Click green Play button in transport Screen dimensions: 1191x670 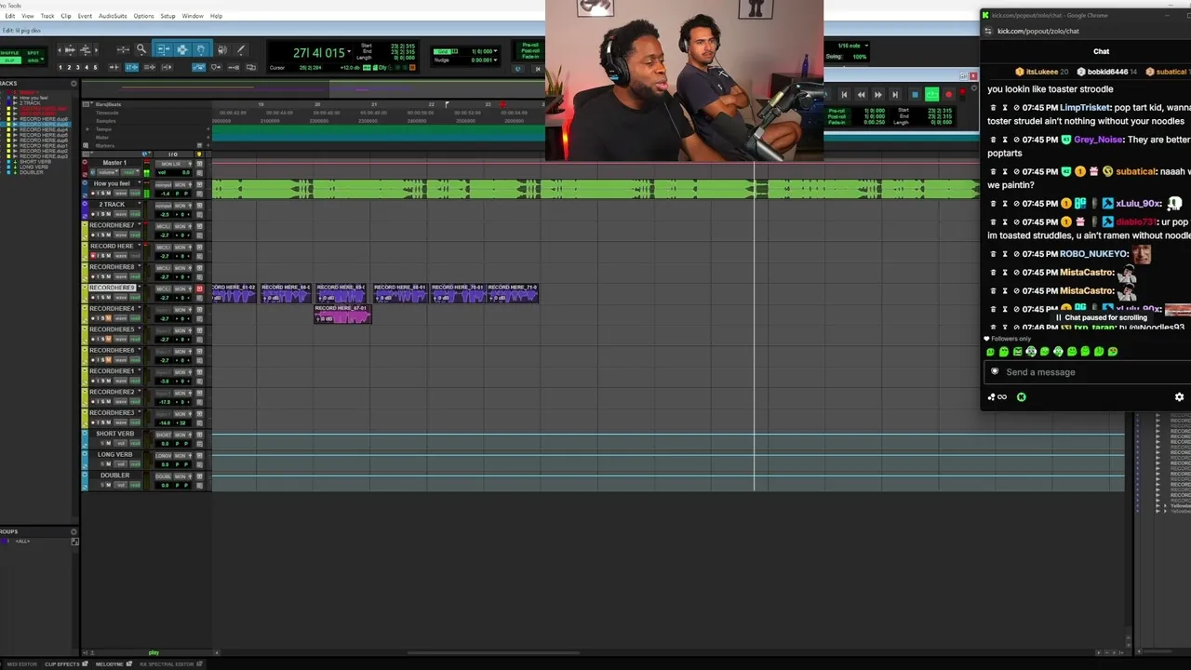[x=931, y=95]
